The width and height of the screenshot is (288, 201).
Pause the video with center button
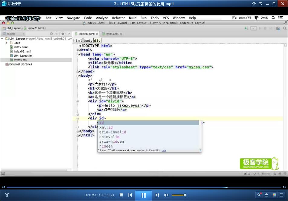(x=144, y=195)
